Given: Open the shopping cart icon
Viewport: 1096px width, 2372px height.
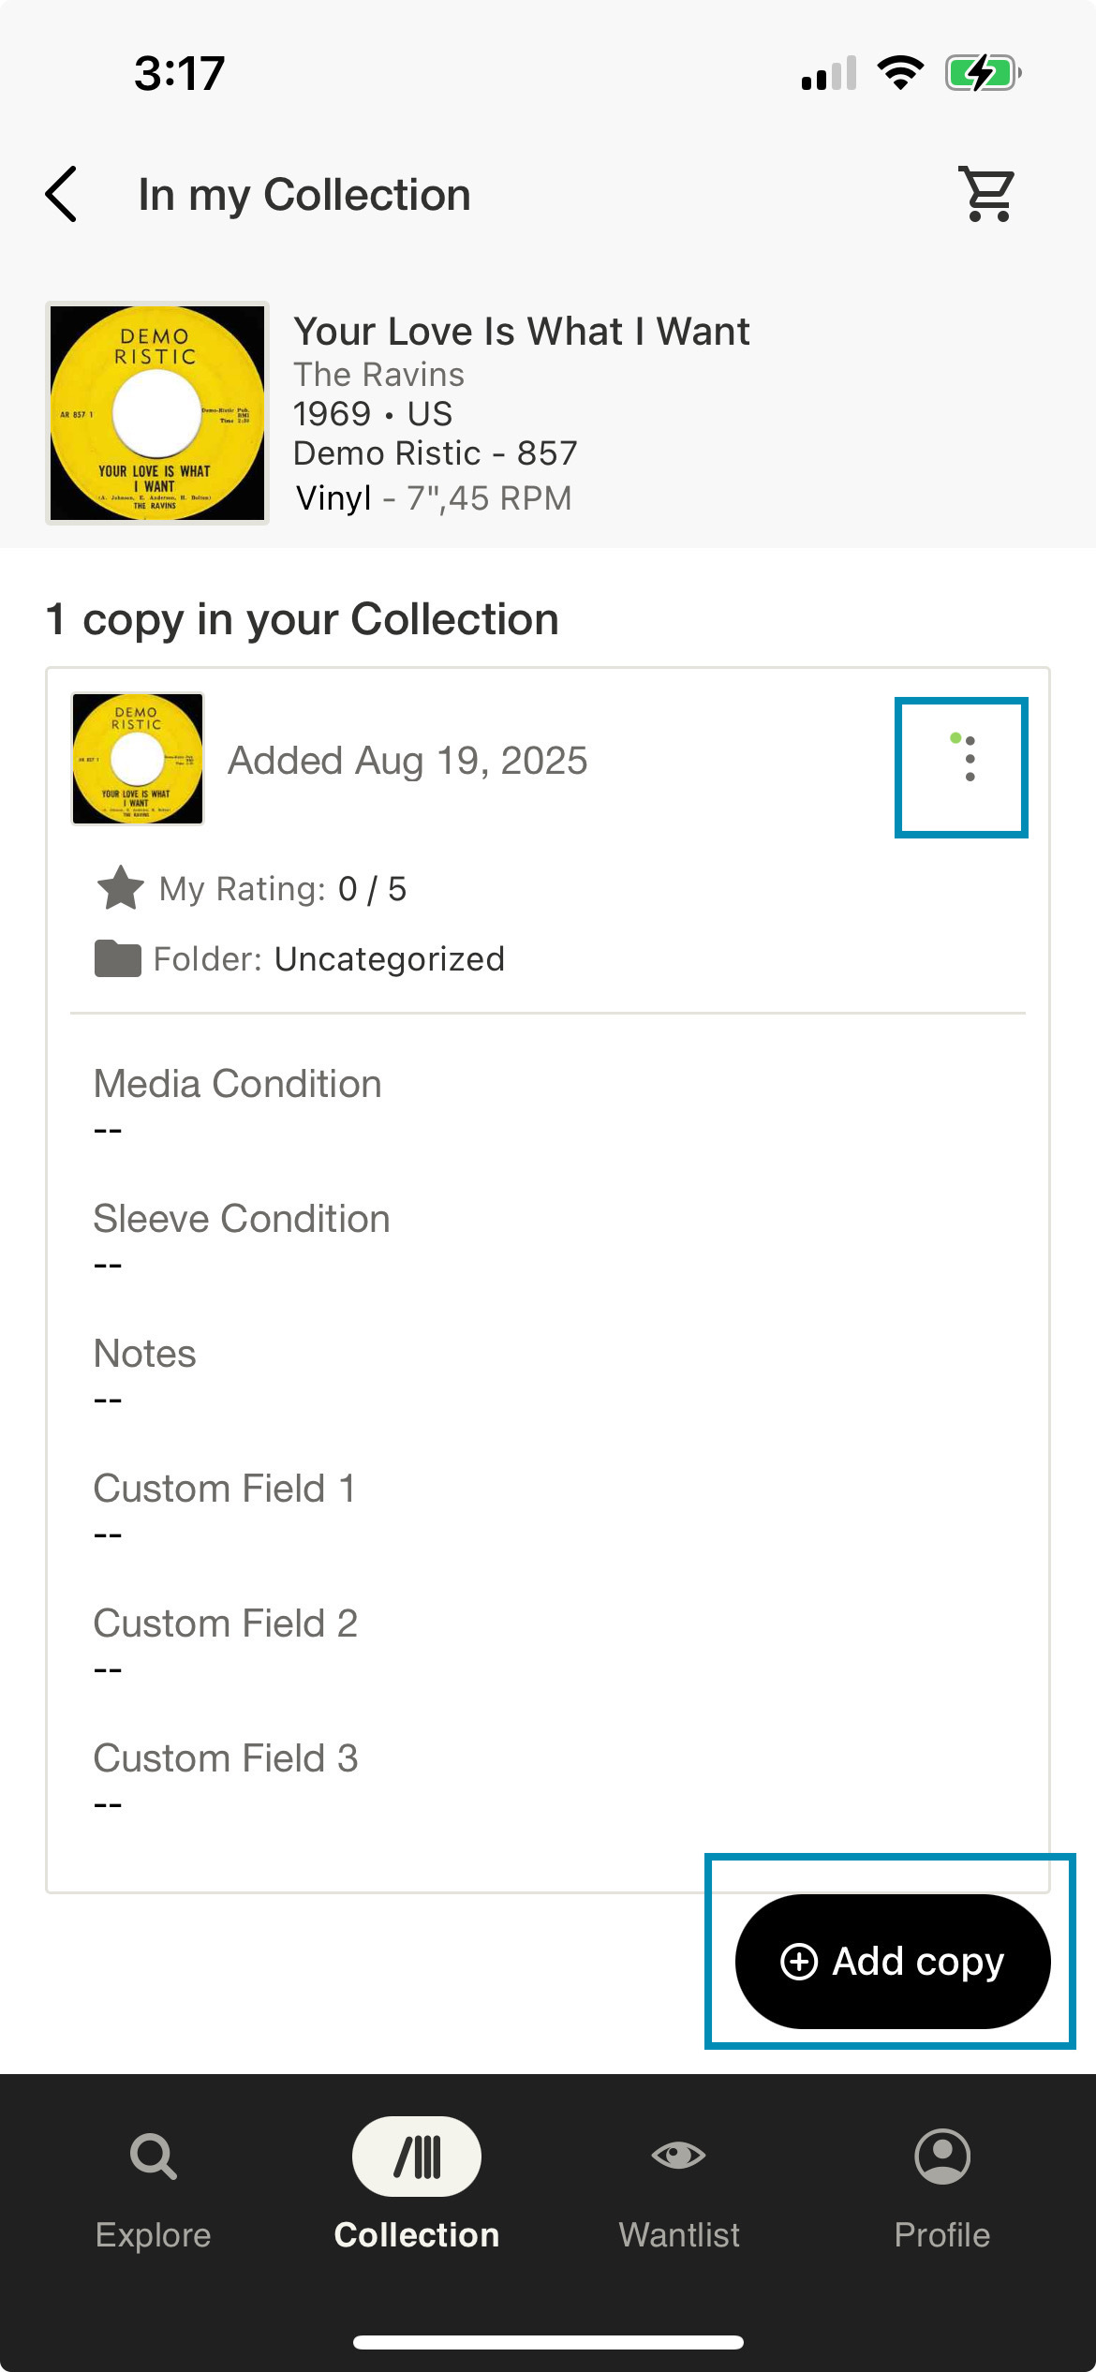Looking at the screenshot, I should pos(987,195).
